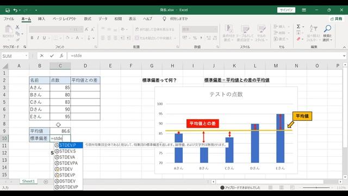Select STDEV.S from autocomplete list
This screenshot has height=196, width=348.
click(69, 151)
